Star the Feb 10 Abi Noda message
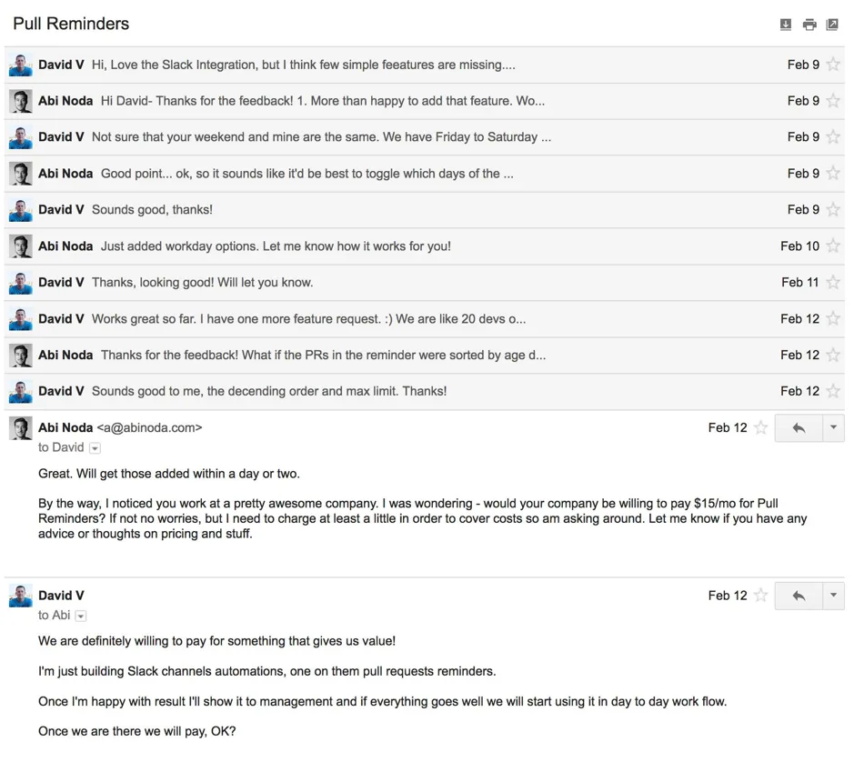 (833, 246)
